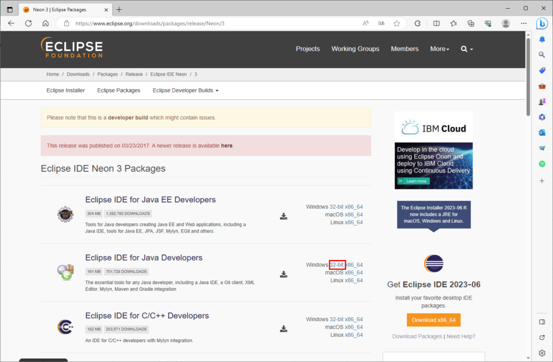Screen dimensions: 553x362
Task: Toggle split screen view
Action: pyautogui.click(x=436, y=23)
